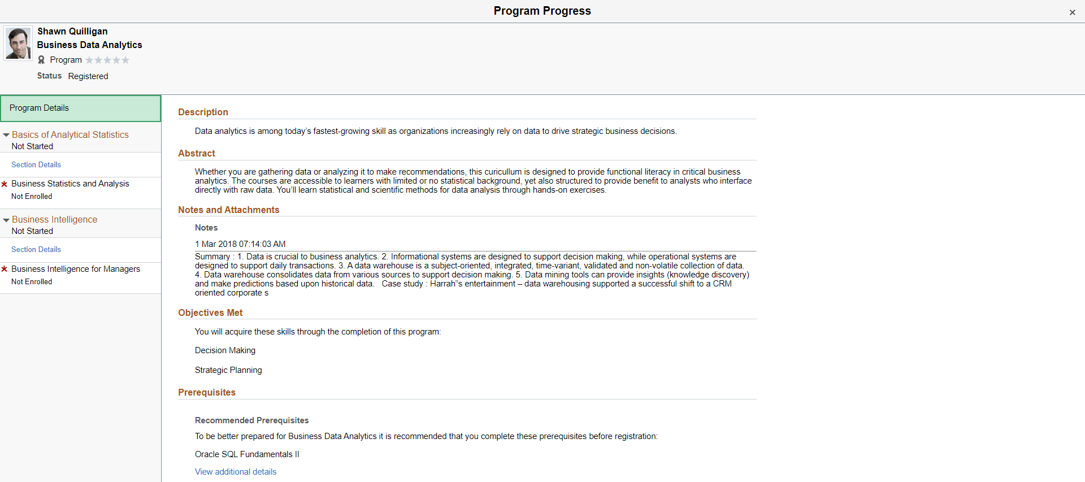Click the Program award ribbon icon
Screen dimensions: 1085x482
(x=41, y=60)
